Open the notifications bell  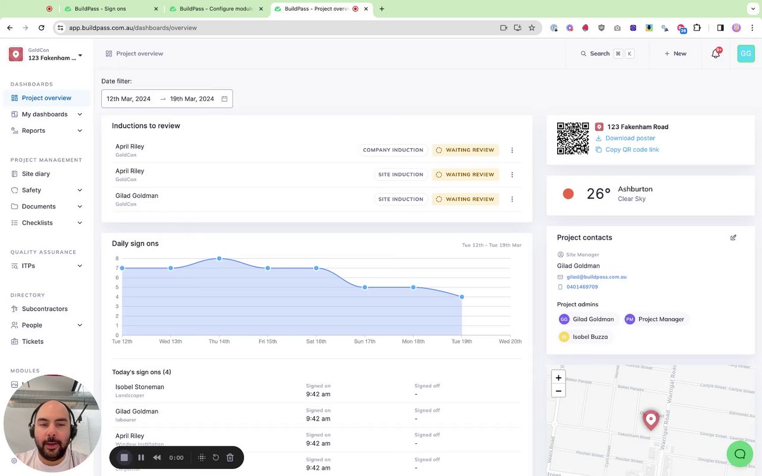pyautogui.click(x=716, y=54)
